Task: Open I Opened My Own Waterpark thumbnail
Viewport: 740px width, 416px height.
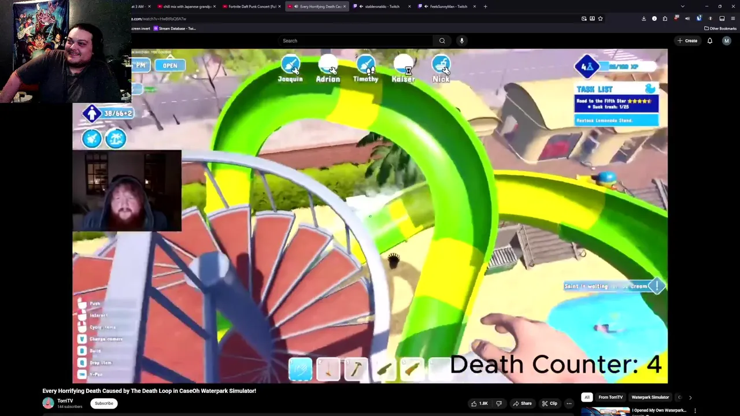Action: click(x=605, y=411)
